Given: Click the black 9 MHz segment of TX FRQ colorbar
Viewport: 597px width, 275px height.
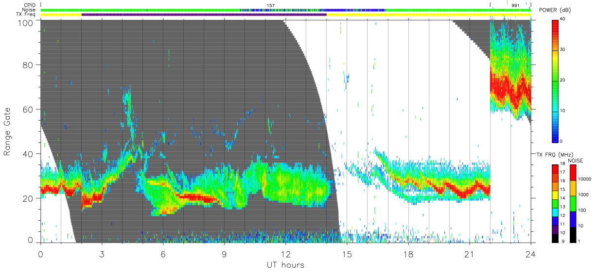Looking at the screenshot, I should click(555, 238).
